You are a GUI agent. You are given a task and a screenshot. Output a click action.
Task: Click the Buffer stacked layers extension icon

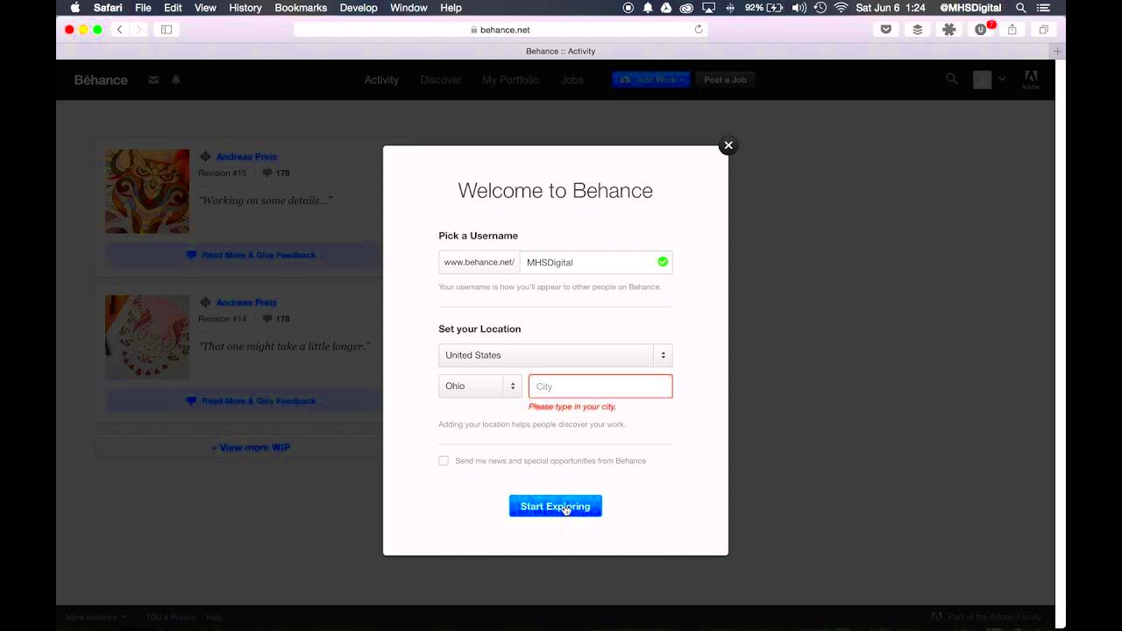(918, 30)
